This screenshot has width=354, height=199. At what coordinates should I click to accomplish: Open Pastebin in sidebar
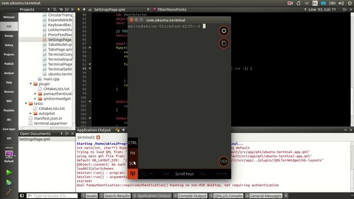[x=9, y=111]
